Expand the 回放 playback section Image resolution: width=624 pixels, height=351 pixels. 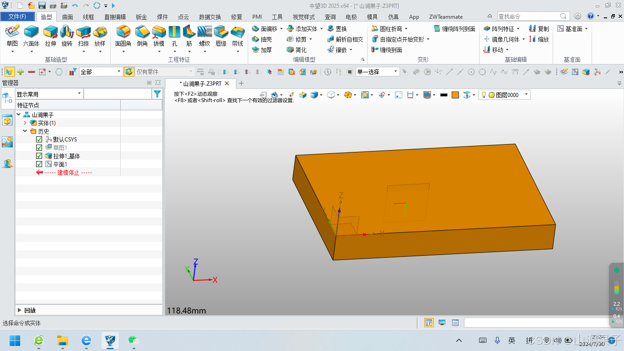[x=20, y=310]
